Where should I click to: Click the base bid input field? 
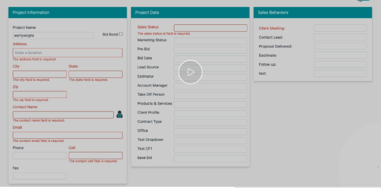coord(211,159)
